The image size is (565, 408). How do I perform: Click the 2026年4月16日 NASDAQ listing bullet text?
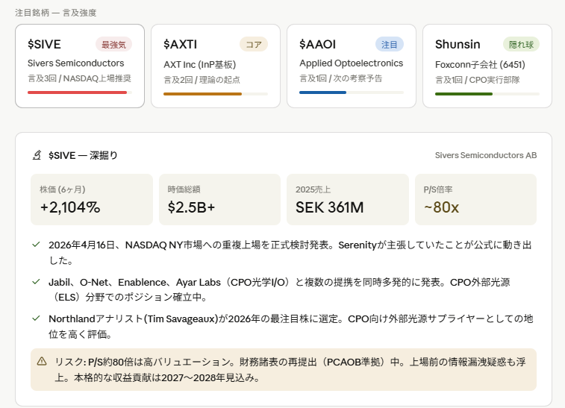[290, 253]
